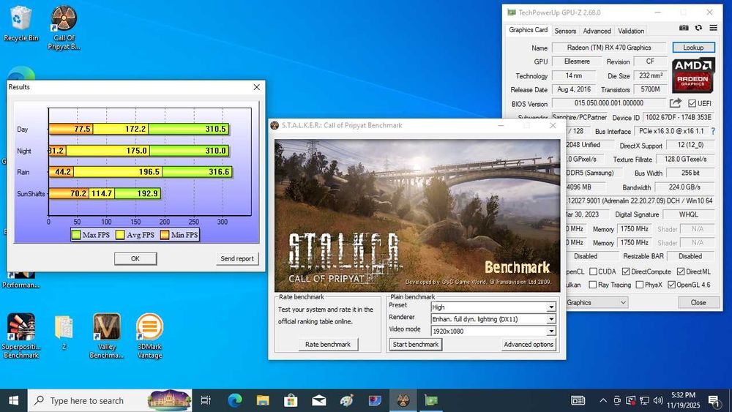Screen dimensions: 732x412
Task: Show hidden system tray icons
Action: (603, 400)
